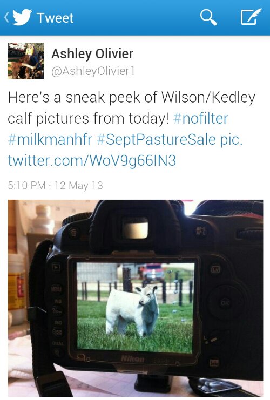Click the Twitter bird logo
Viewport: 270px width, 400px height.
pos(22,17)
